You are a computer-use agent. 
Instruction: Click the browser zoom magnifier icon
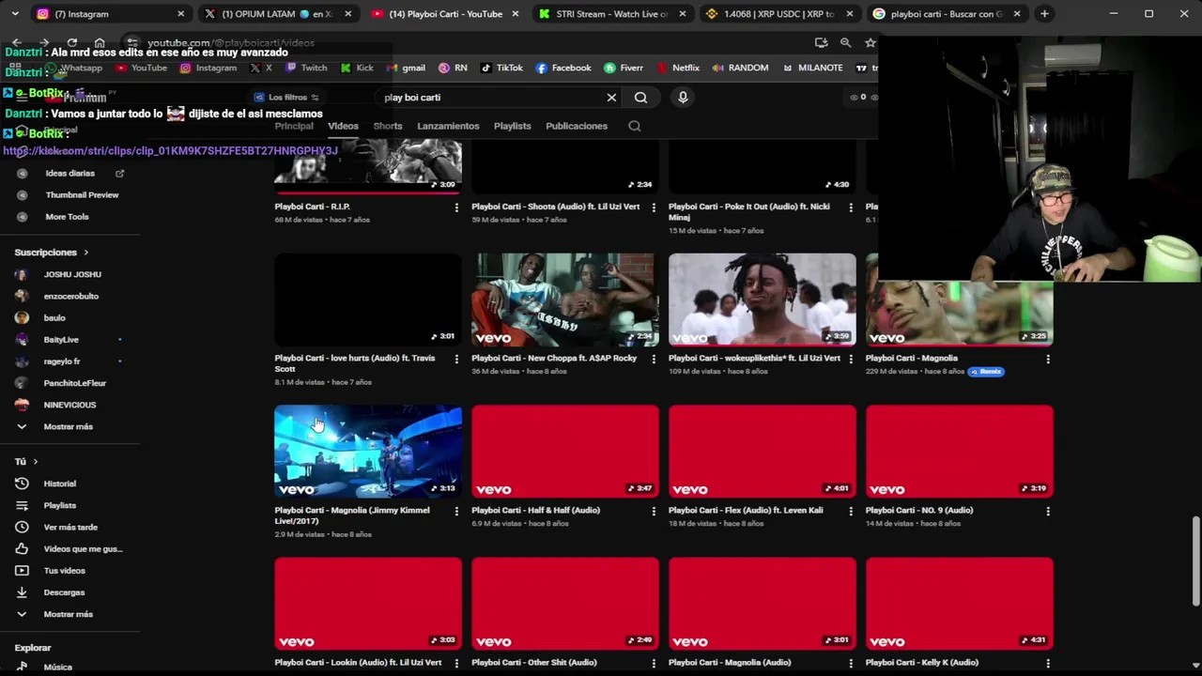[845, 42]
